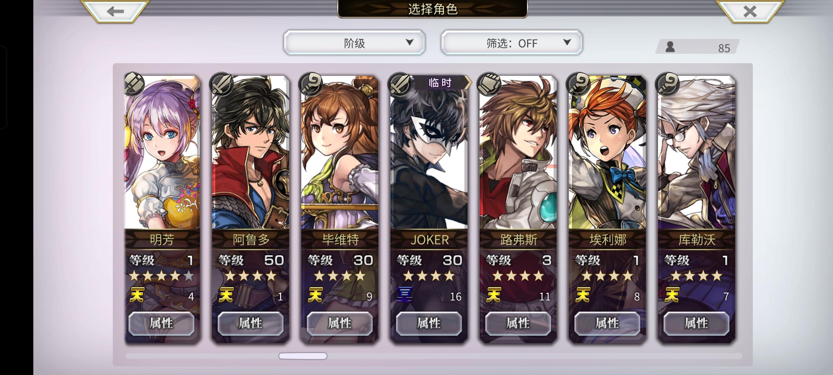Image resolution: width=833 pixels, height=375 pixels.
Task: Click the sword weapon icon on 阿鲁多 card
Action: 221,84
